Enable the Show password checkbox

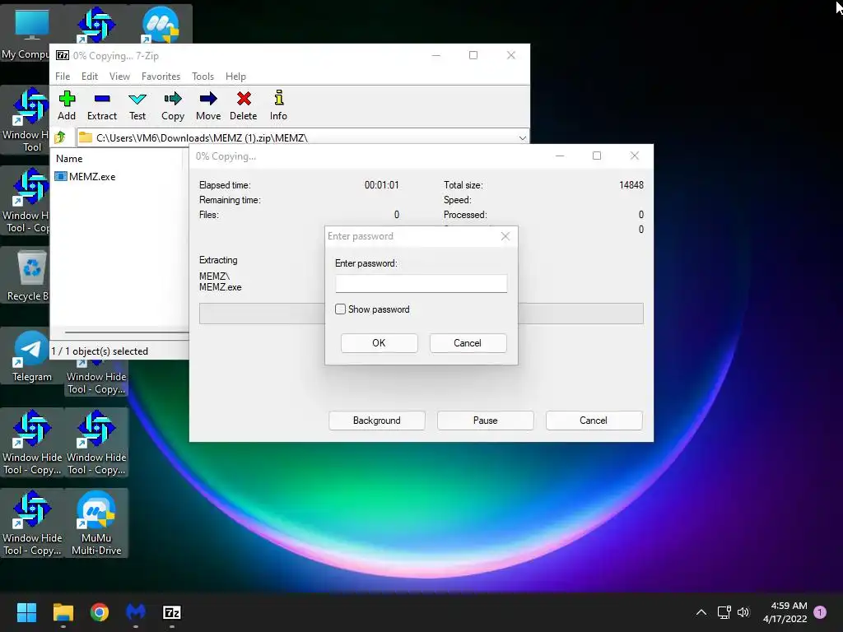[340, 309]
